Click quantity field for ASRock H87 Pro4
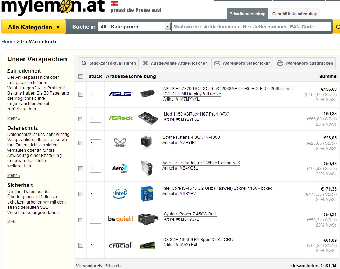 (x=95, y=119)
